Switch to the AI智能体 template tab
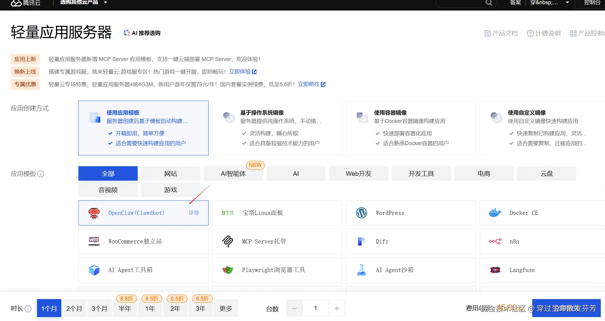Image resolution: width=605 pixels, height=321 pixels. coord(233,173)
